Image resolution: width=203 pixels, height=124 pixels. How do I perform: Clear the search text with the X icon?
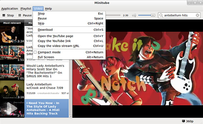pyautogui.click(x=197, y=15)
